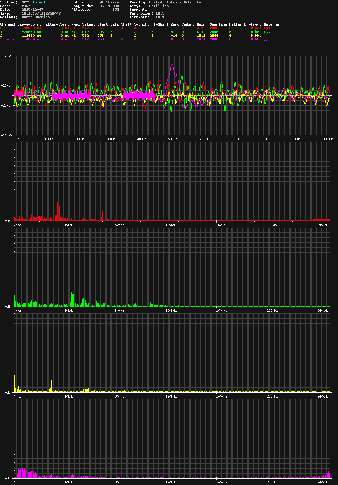Select channel 1 gain value "8.4"
Viewport: 338px width, 485px height.
point(200,32)
